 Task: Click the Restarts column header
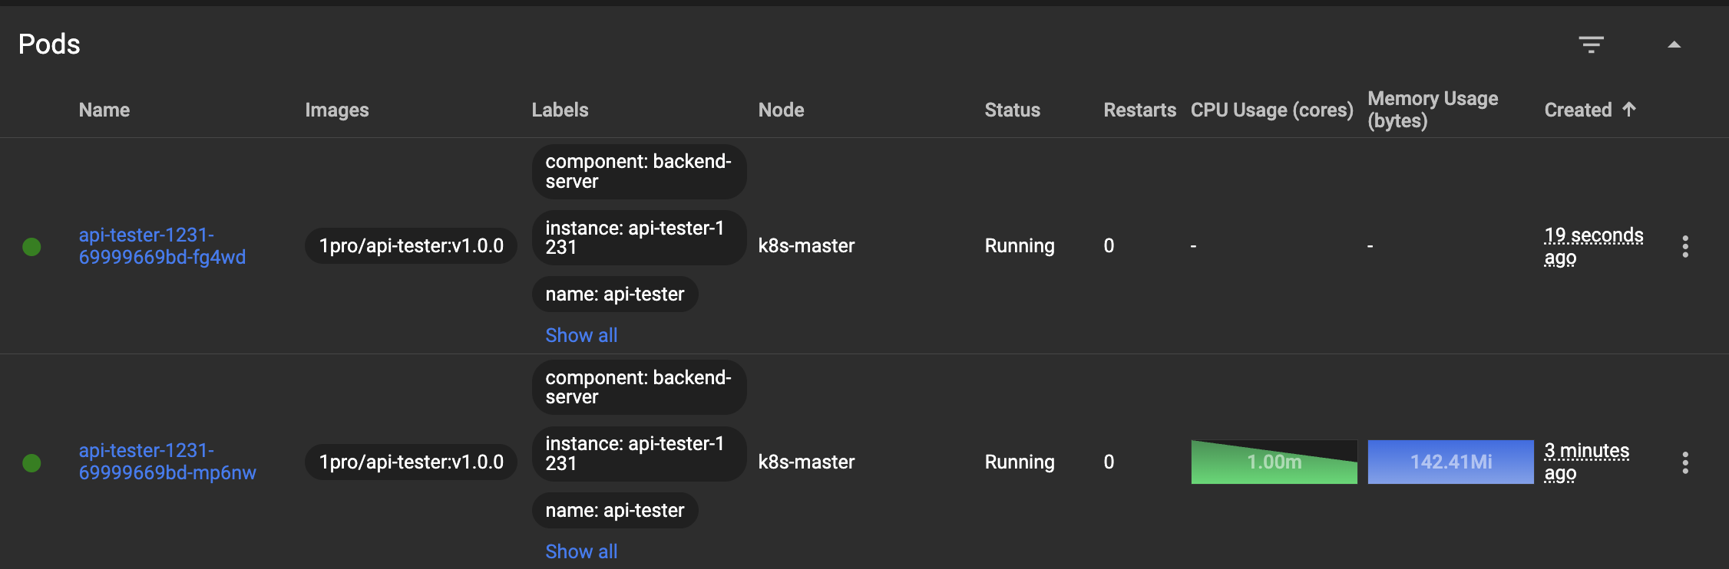click(1139, 110)
